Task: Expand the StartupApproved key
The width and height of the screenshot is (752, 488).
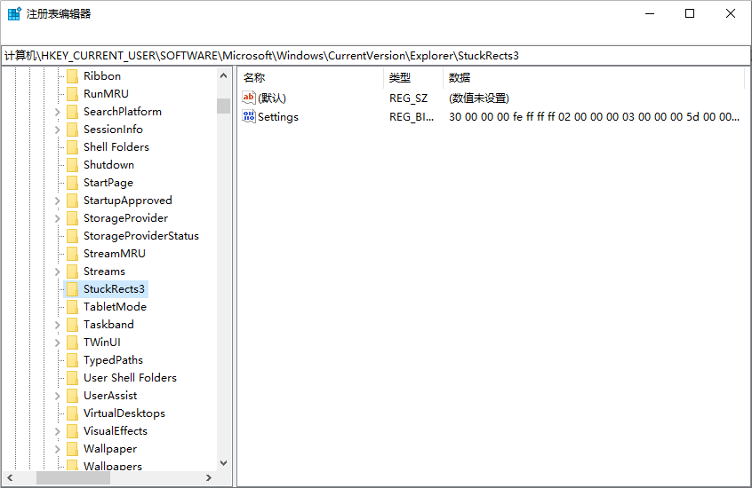Action: pyautogui.click(x=58, y=201)
